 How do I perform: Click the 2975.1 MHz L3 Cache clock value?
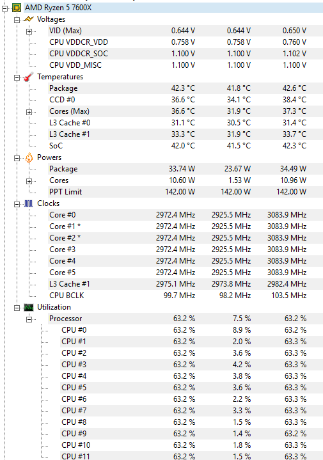[175, 284]
